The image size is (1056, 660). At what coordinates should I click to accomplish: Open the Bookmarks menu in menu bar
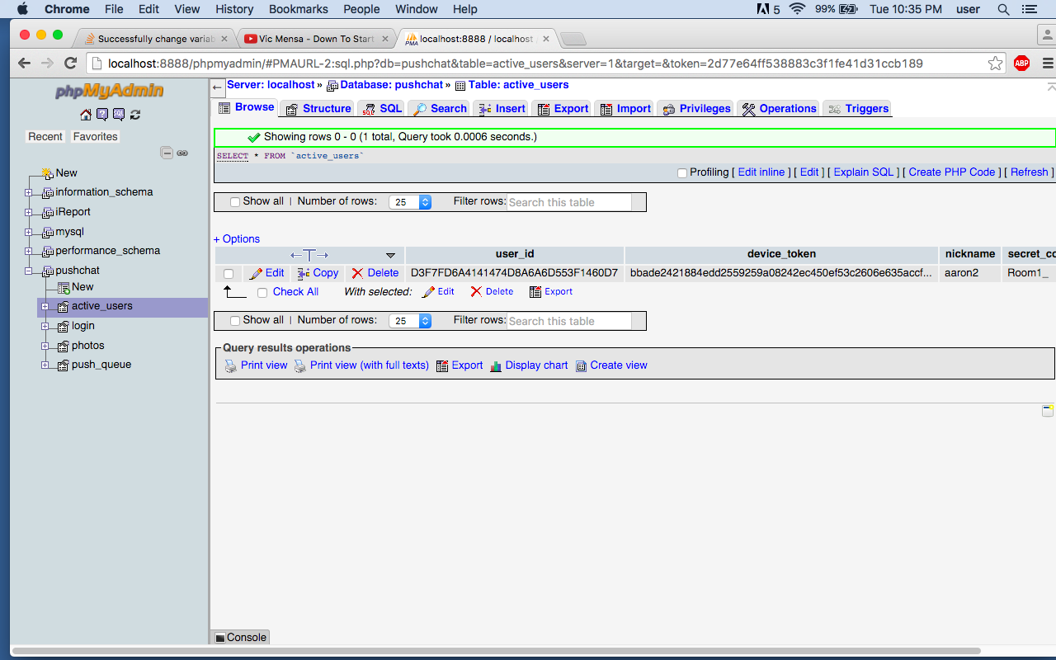(x=298, y=9)
